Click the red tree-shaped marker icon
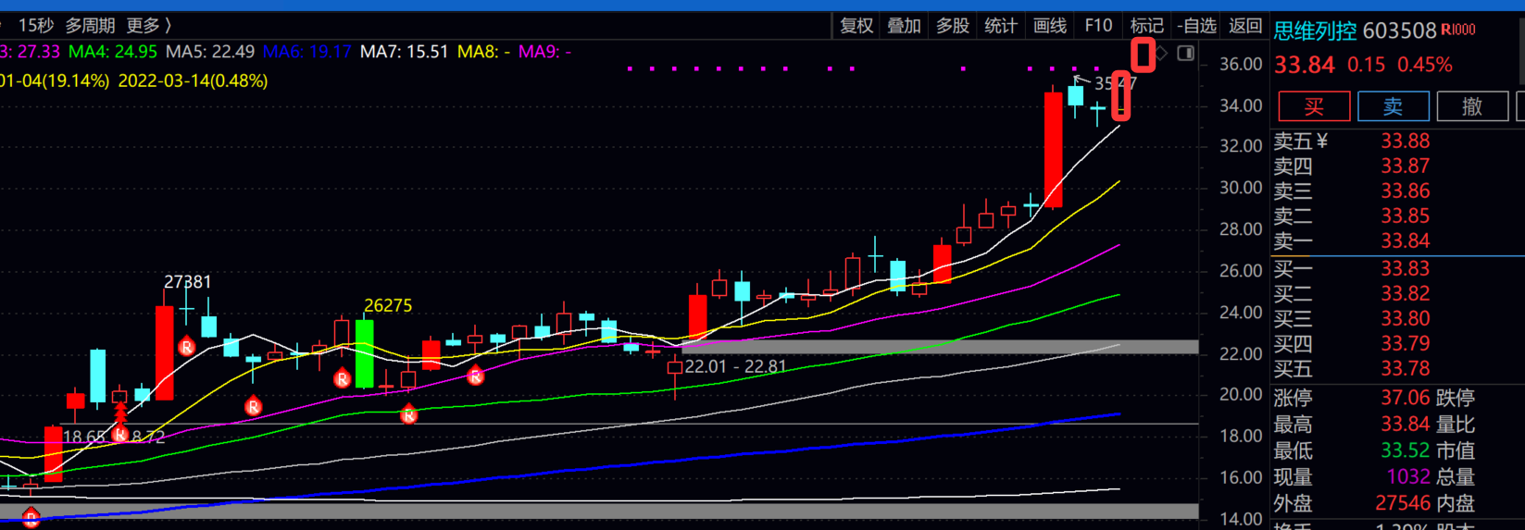The width and height of the screenshot is (1525, 530). point(120,413)
